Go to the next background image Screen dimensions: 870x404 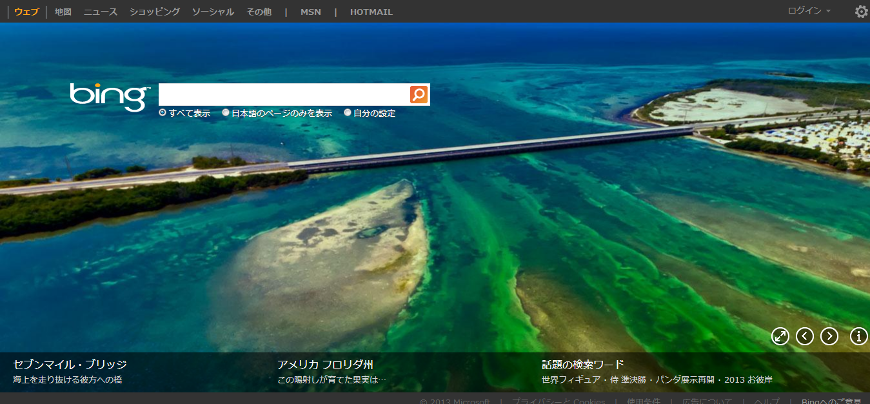(x=829, y=336)
